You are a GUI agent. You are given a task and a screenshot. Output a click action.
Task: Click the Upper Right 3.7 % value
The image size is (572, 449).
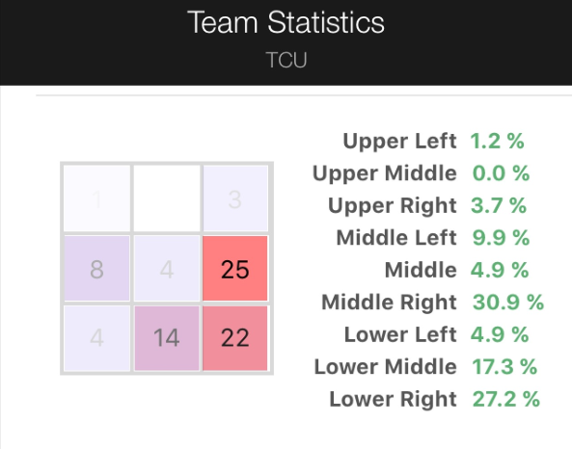[499, 205]
